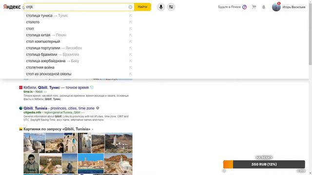Open the shopping cart icon
Screen dimensions: 312x175
[254, 7]
